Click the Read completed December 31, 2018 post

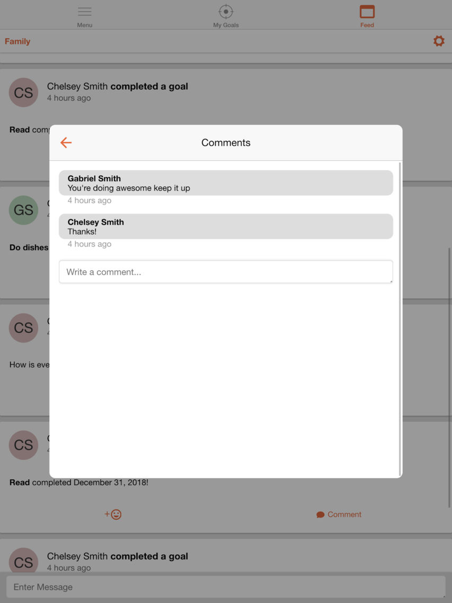[x=79, y=483]
